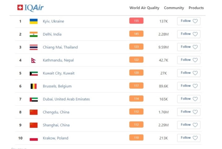Click the Belgium flag icon
This screenshot has width=222, height=149.
point(34,86)
